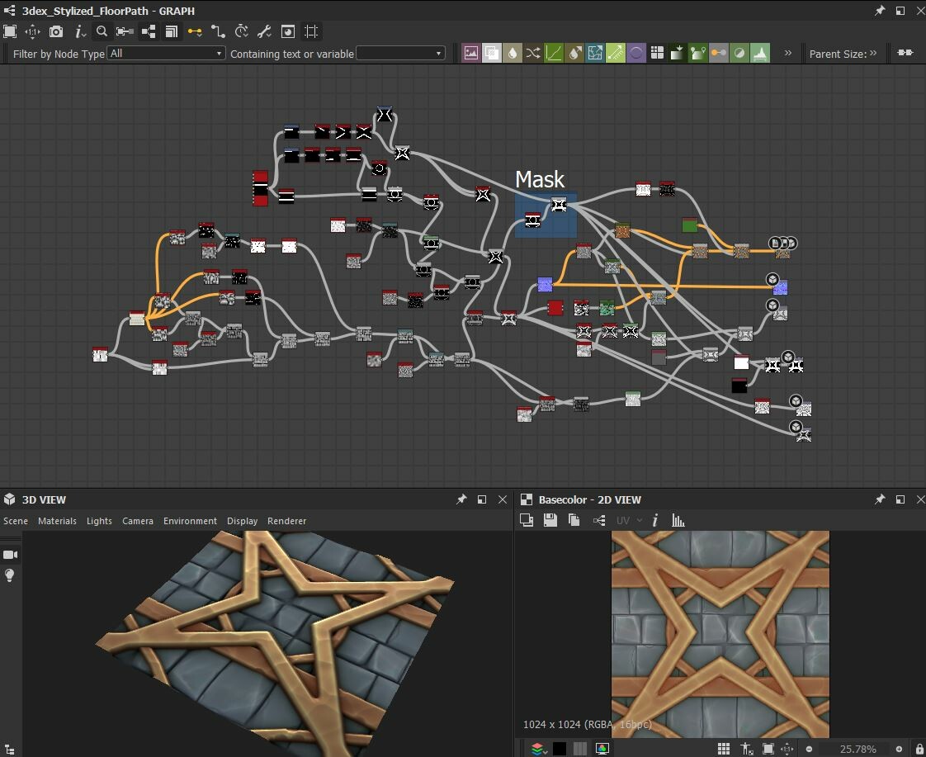Open the Filter by Node Type dropdown
This screenshot has height=757, width=926.
click(165, 52)
